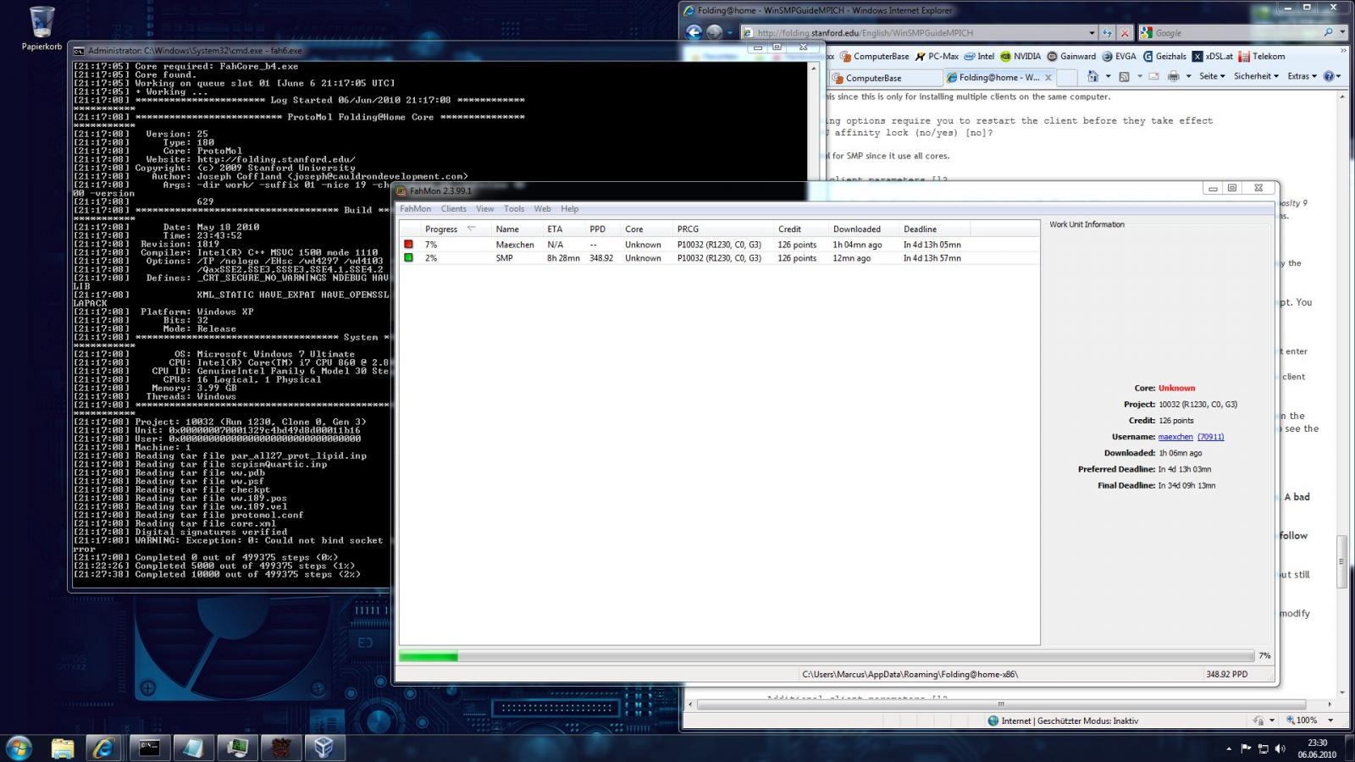Open the PC-Max favorites bar link

pos(936,57)
